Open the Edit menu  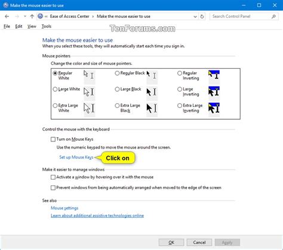click(x=19, y=26)
